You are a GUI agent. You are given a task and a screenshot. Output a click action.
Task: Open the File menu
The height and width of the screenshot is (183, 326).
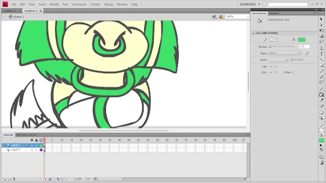coord(14,4)
